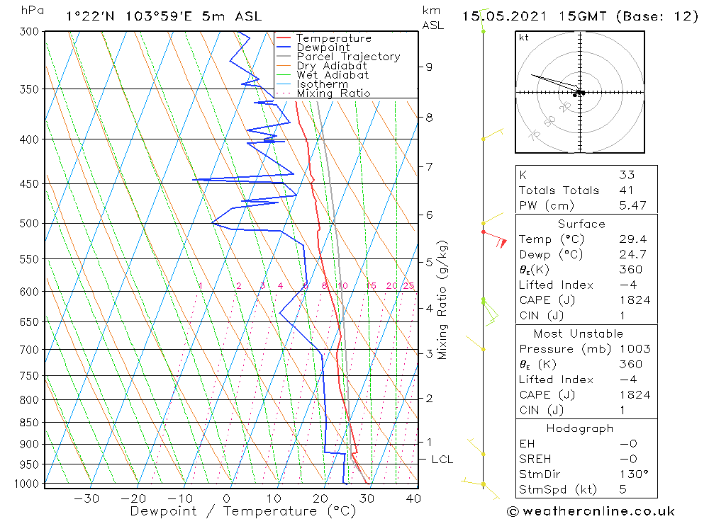709x519 pixels.
Task: Click the LCL level marker label
Action: [x=442, y=460]
